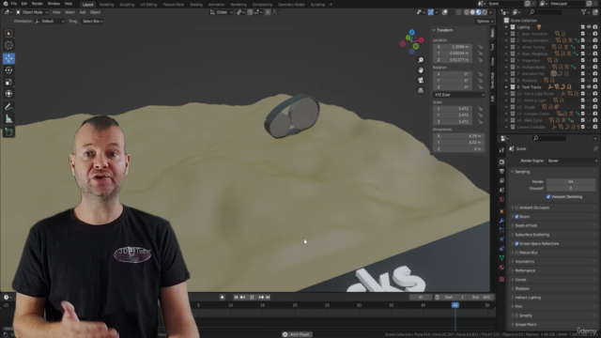Select the Select Box tool in toolbar
Image resolution: width=601 pixels, height=338 pixels.
point(8,34)
